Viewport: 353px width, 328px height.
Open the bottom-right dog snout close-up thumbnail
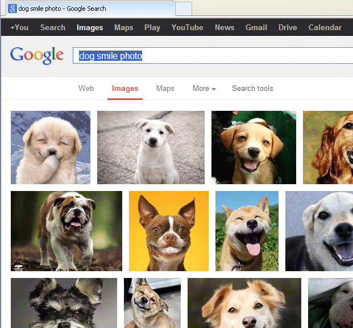click(330, 303)
